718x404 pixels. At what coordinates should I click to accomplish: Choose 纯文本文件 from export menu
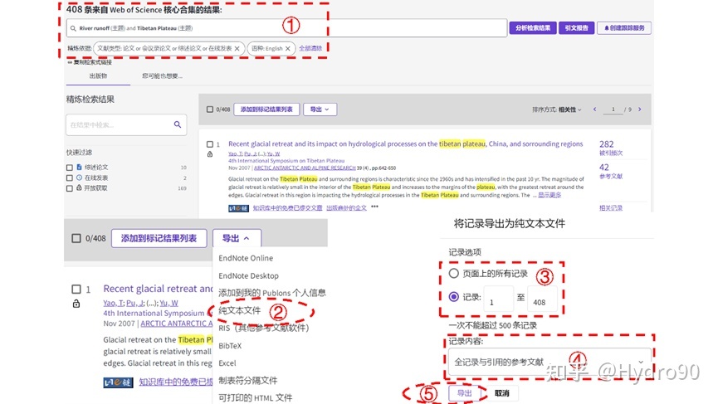pos(240,310)
